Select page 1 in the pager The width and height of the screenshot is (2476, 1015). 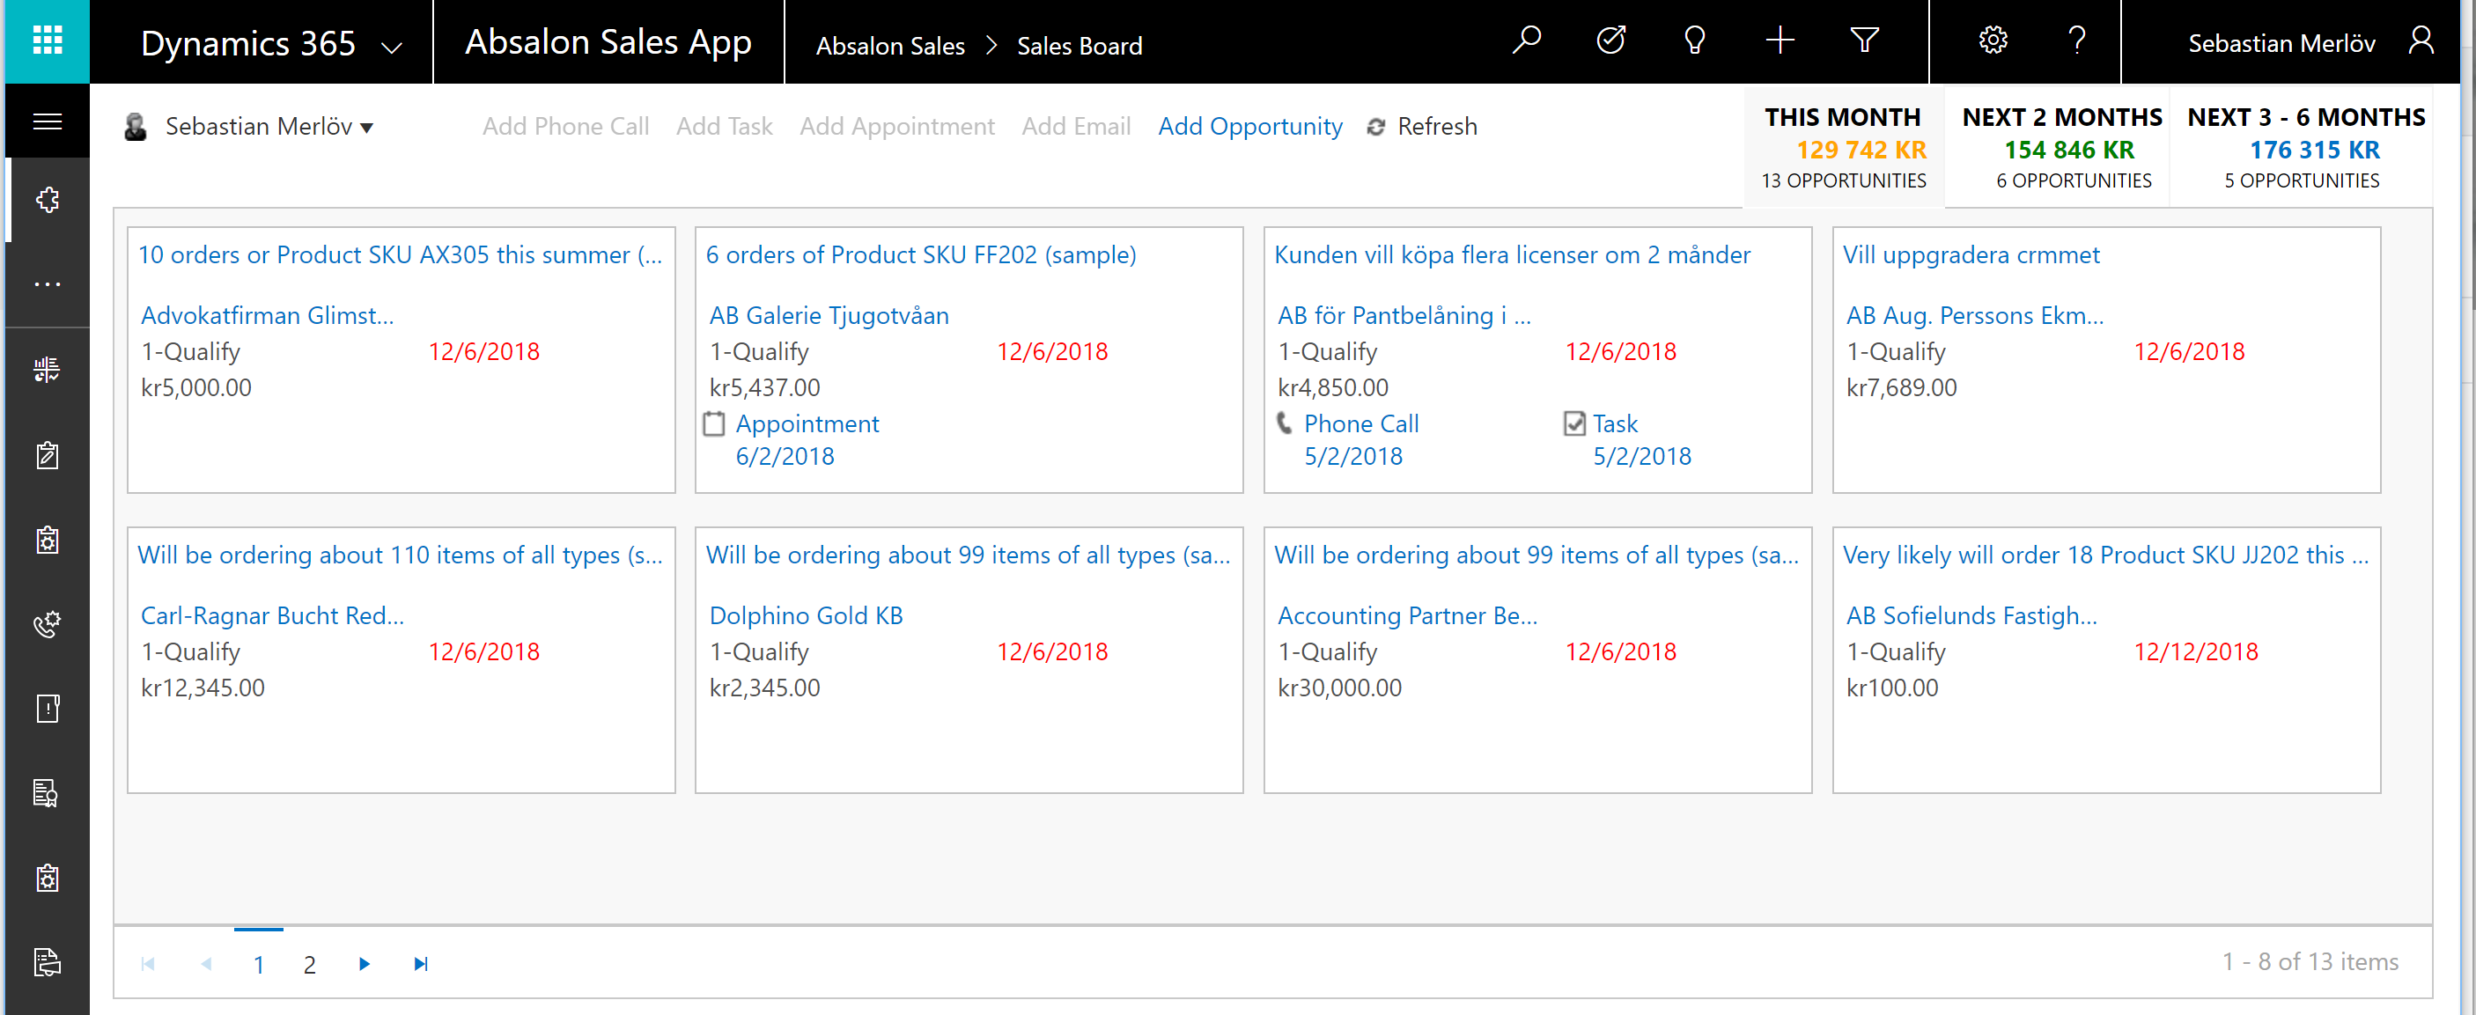coord(259,965)
